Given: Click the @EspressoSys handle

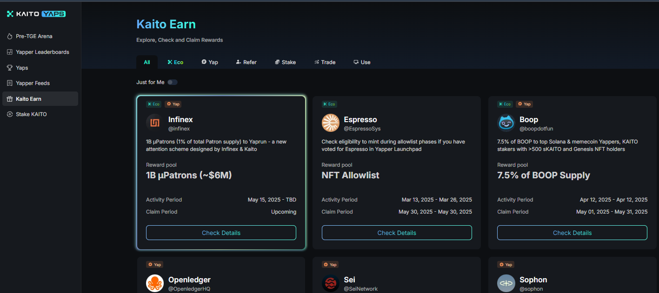Looking at the screenshot, I should point(362,129).
